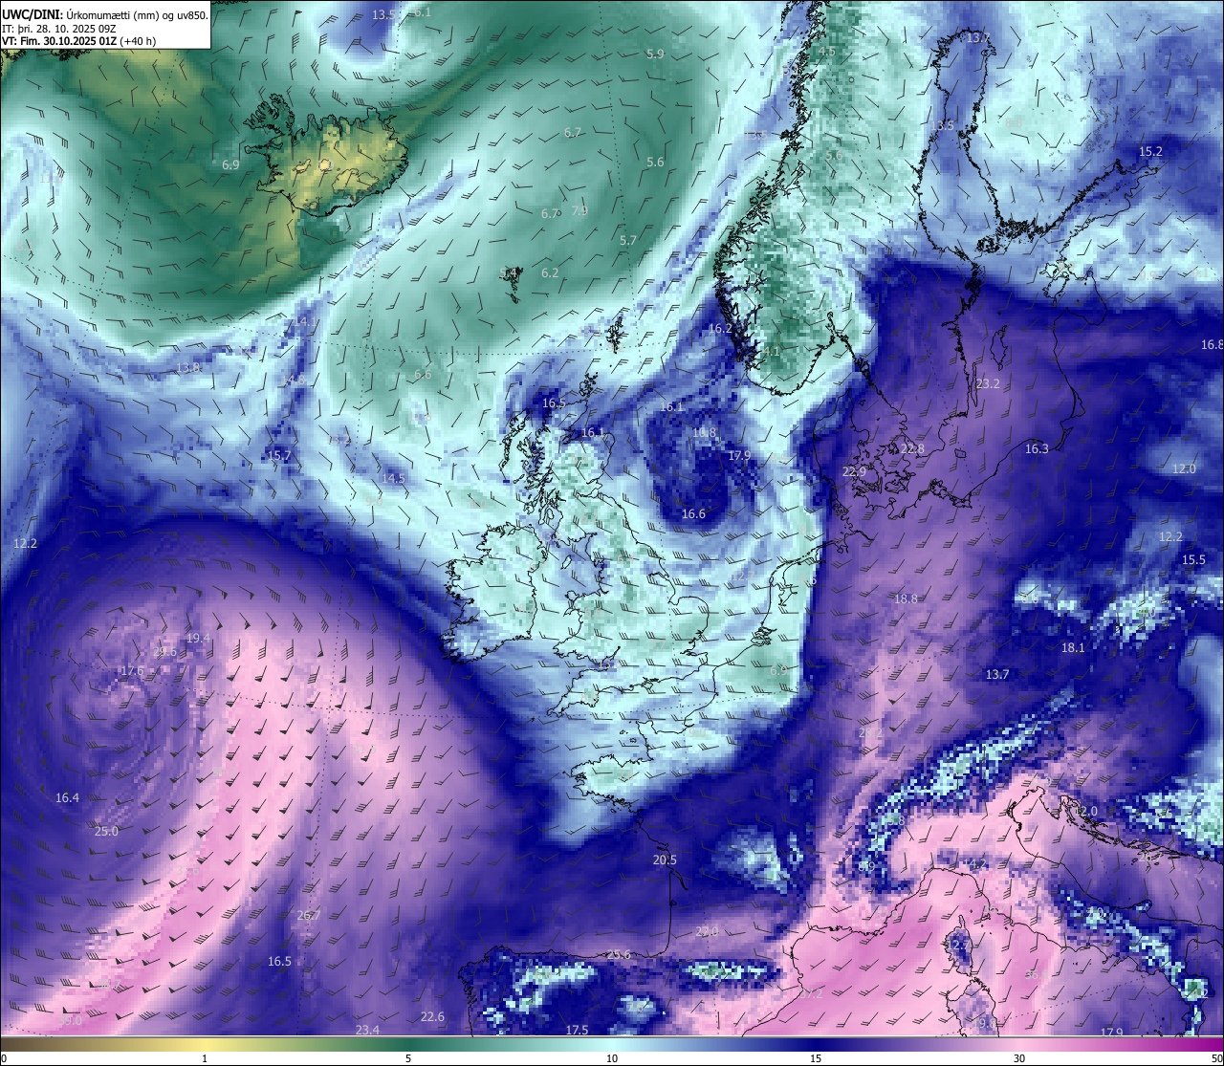Click the 'UWC/DINI: Úrkomumætti (mm) og uv850.' title
This screenshot has width=1224, height=1066.
coord(104,15)
